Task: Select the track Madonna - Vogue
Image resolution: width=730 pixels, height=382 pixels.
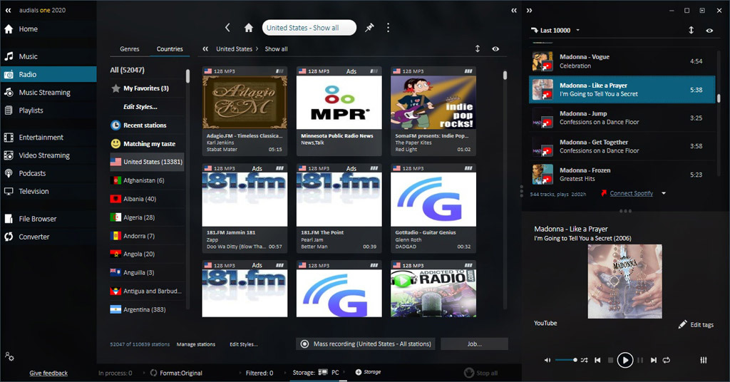Action: (622, 61)
